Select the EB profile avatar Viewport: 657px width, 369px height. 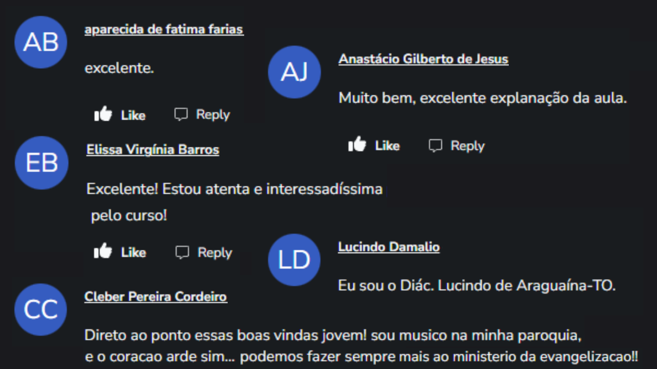point(41,163)
